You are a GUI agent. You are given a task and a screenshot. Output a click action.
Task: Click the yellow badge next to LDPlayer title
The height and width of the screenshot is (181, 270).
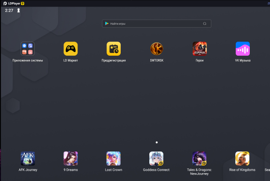(23, 3)
